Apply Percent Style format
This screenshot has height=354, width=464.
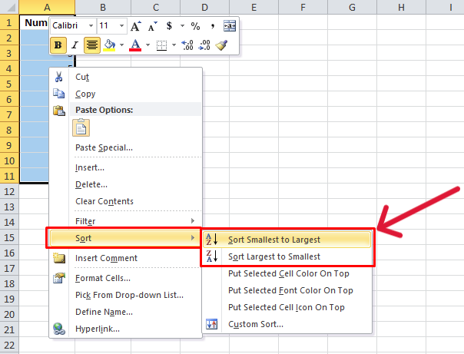[195, 26]
